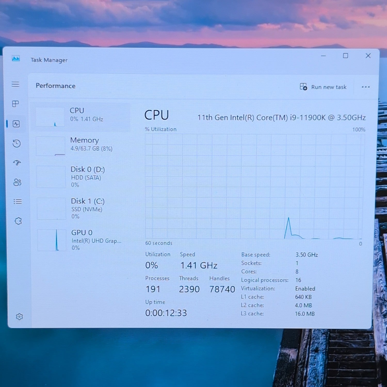Click the Run new task button
This screenshot has width=387, height=387.
[323, 87]
